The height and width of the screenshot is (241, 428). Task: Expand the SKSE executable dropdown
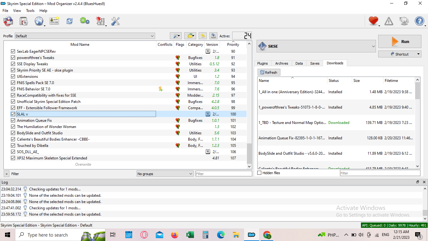pyautogui.click(x=316, y=46)
